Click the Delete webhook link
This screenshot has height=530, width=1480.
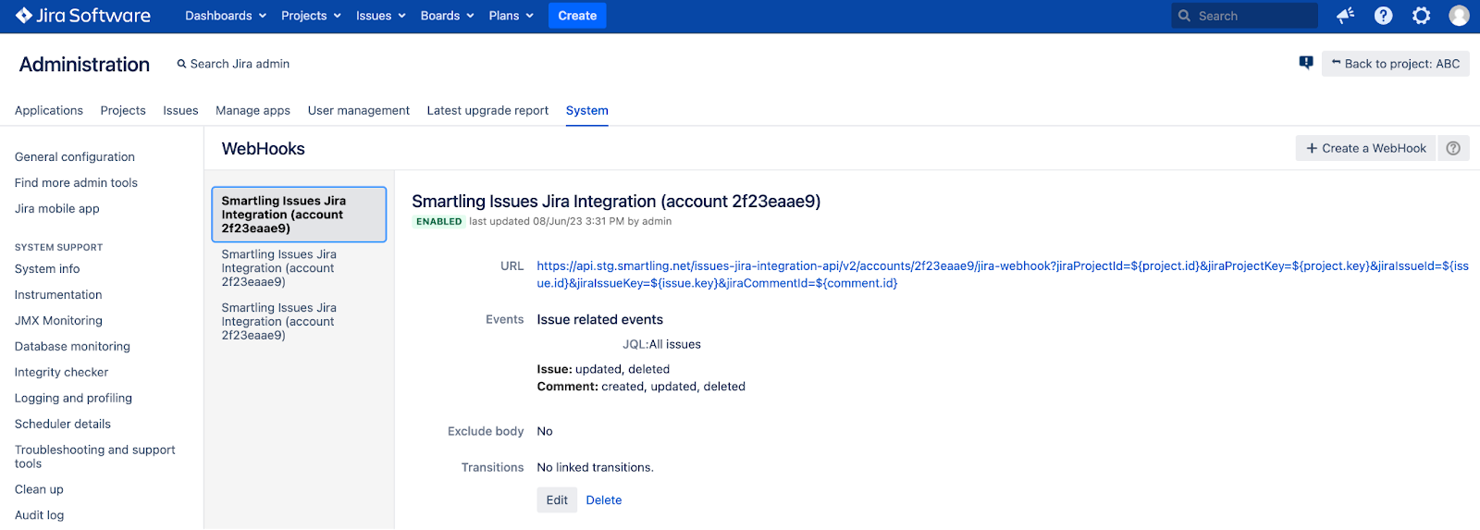604,500
